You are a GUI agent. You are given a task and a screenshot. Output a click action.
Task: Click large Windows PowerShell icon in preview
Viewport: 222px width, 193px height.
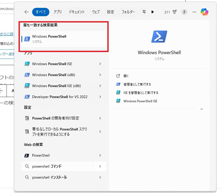[x=159, y=37]
